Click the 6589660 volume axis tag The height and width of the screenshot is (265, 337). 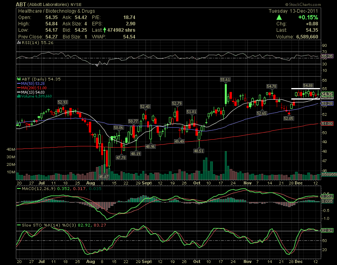[329, 174]
